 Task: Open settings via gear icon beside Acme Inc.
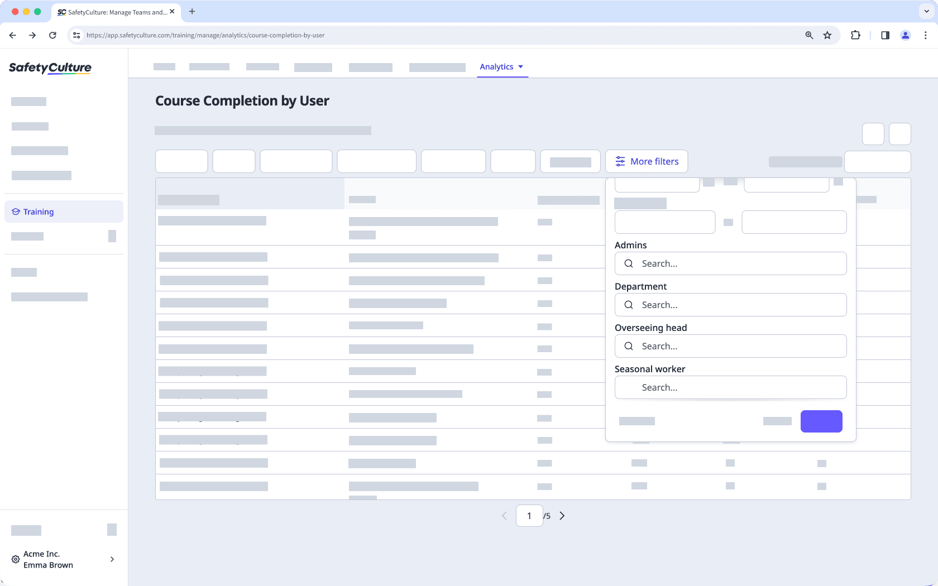pyautogui.click(x=15, y=559)
